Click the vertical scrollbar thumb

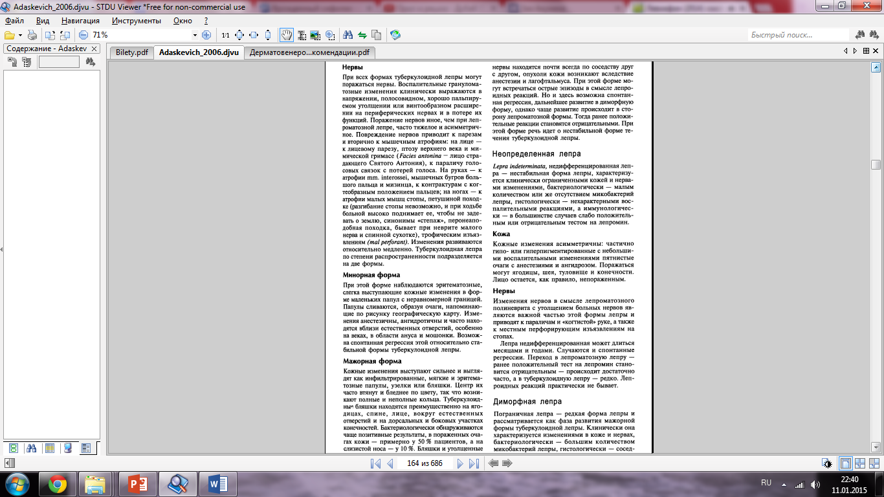(x=876, y=164)
